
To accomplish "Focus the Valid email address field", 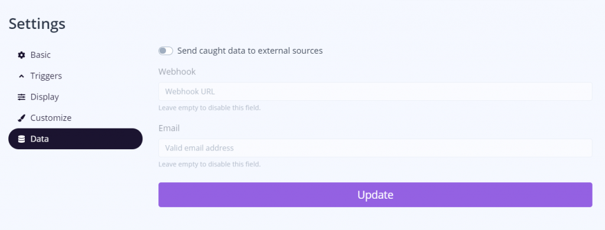I will (375, 148).
